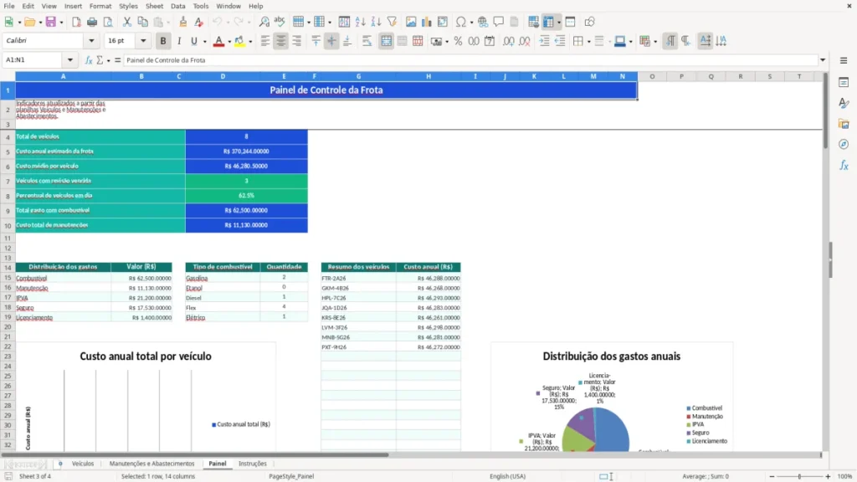
Task: Insert a special character (Omega icon)
Action: point(461,22)
